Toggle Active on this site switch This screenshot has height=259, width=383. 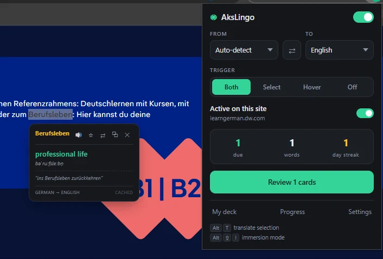365,113
